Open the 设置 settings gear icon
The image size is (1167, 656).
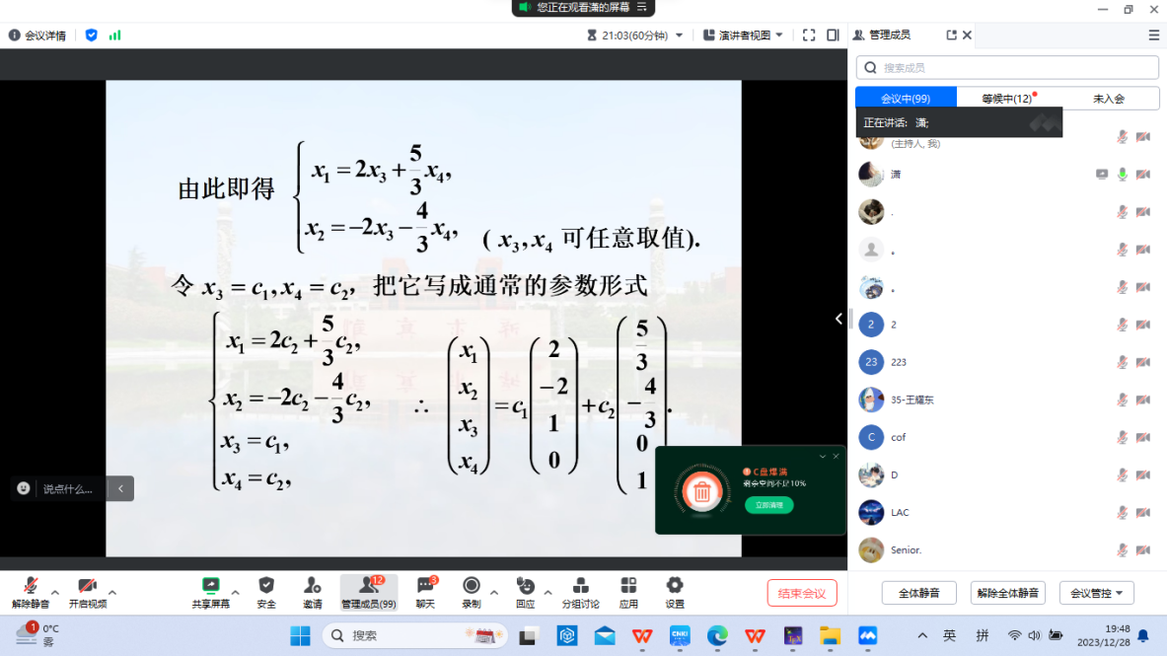click(x=675, y=586)
